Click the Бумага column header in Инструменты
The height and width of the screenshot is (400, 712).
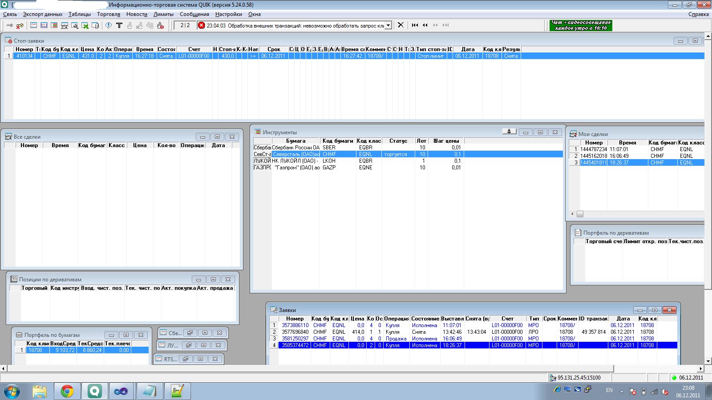(296, 141)
